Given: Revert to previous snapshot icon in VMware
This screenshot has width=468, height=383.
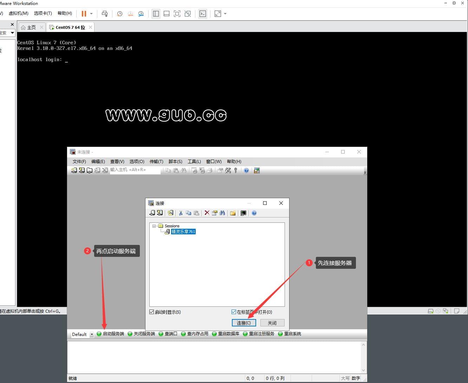Looking at the screenshot, I should (130, 14).
